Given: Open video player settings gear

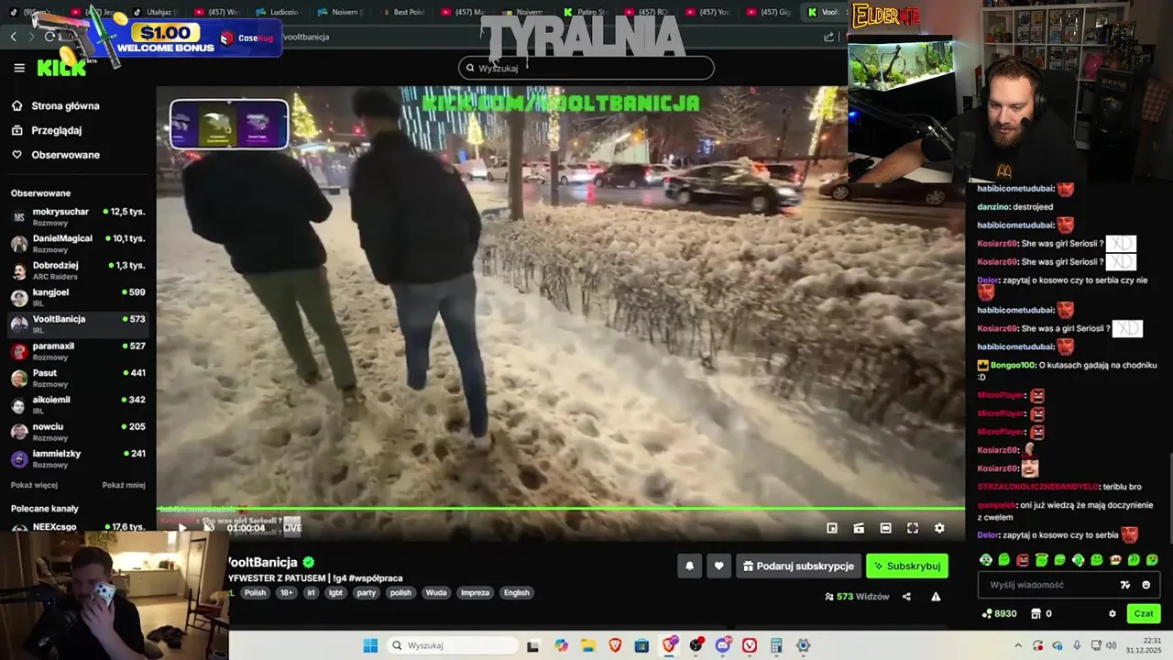Looking at the screenshot, I should click(x=939, y=528).
